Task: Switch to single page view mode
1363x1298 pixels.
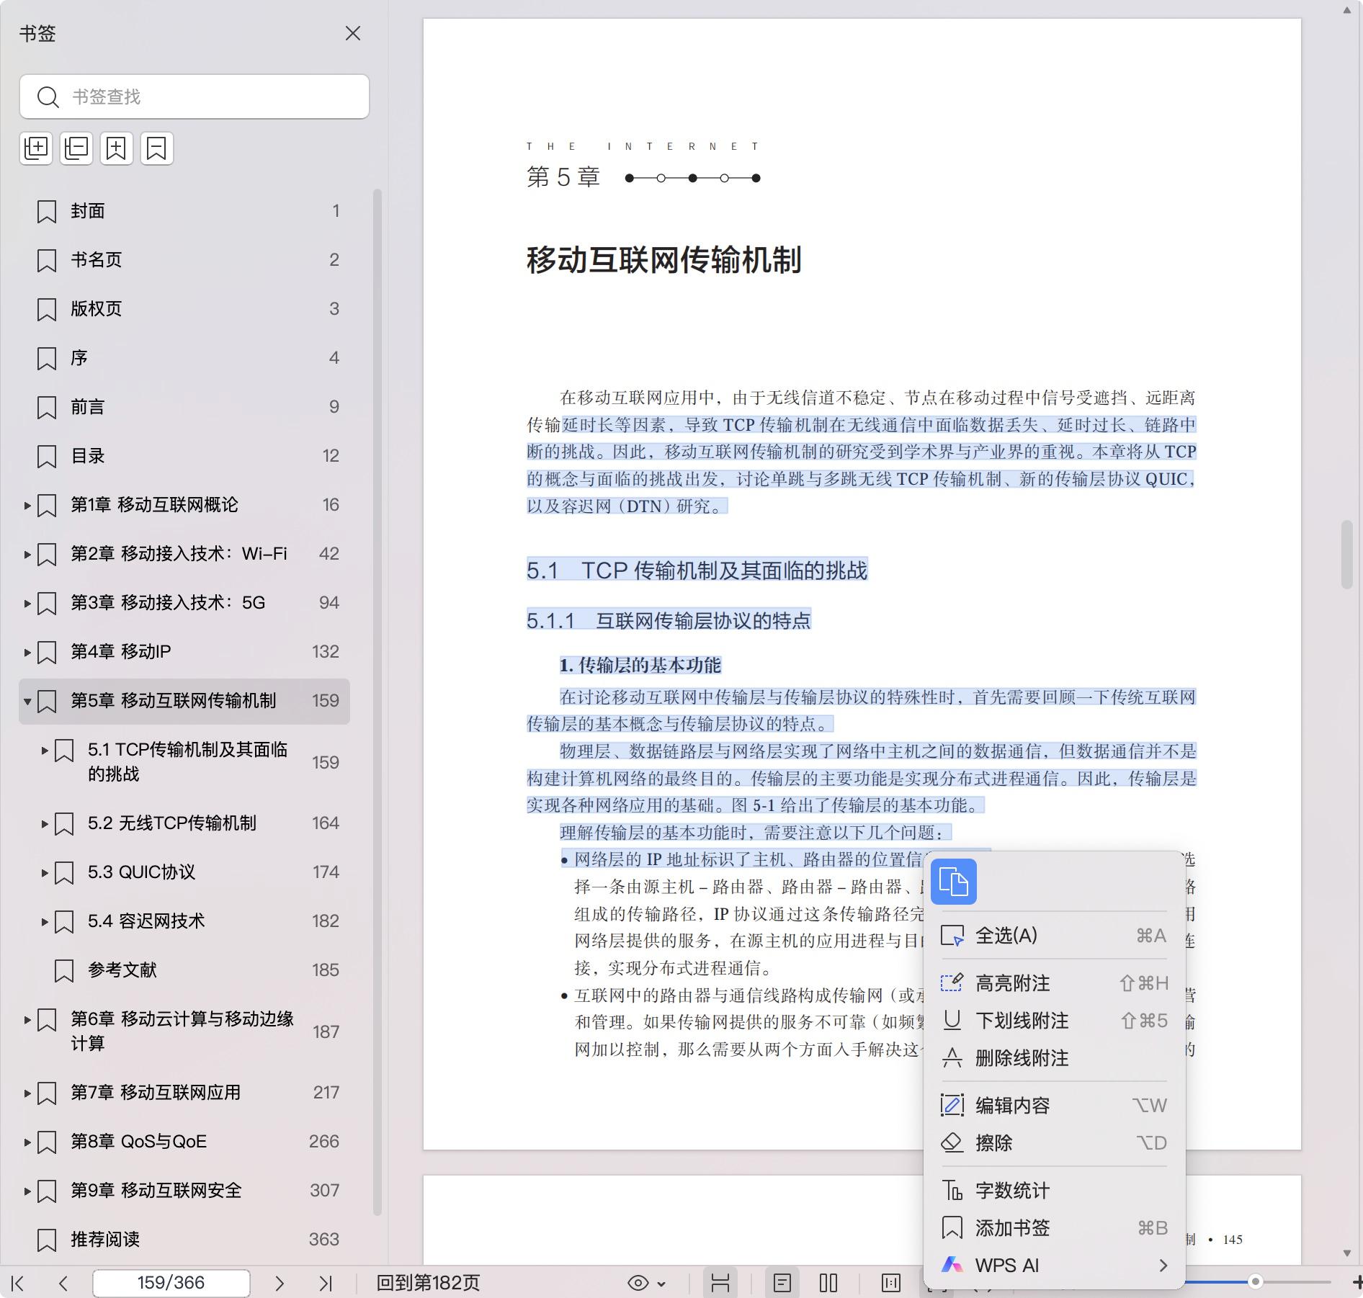Action: 782,1283
